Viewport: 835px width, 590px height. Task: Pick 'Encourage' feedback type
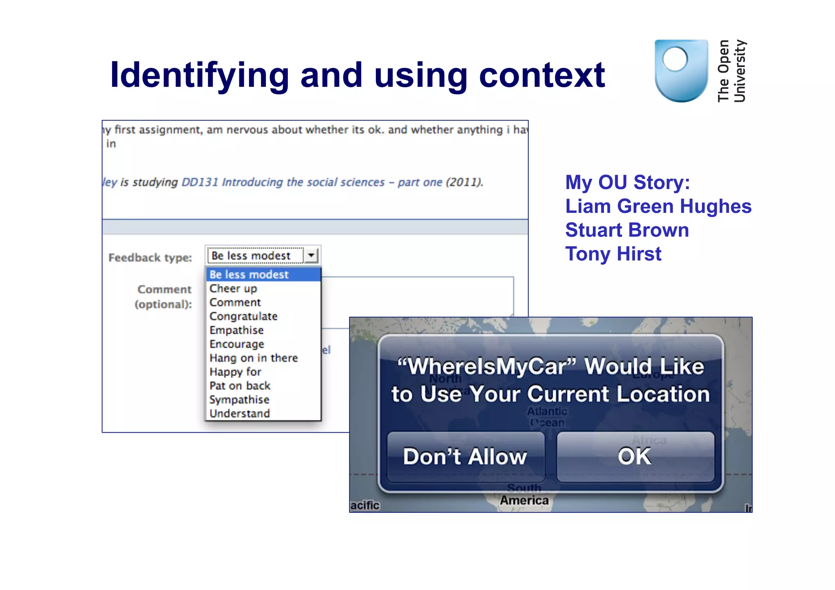263,344
